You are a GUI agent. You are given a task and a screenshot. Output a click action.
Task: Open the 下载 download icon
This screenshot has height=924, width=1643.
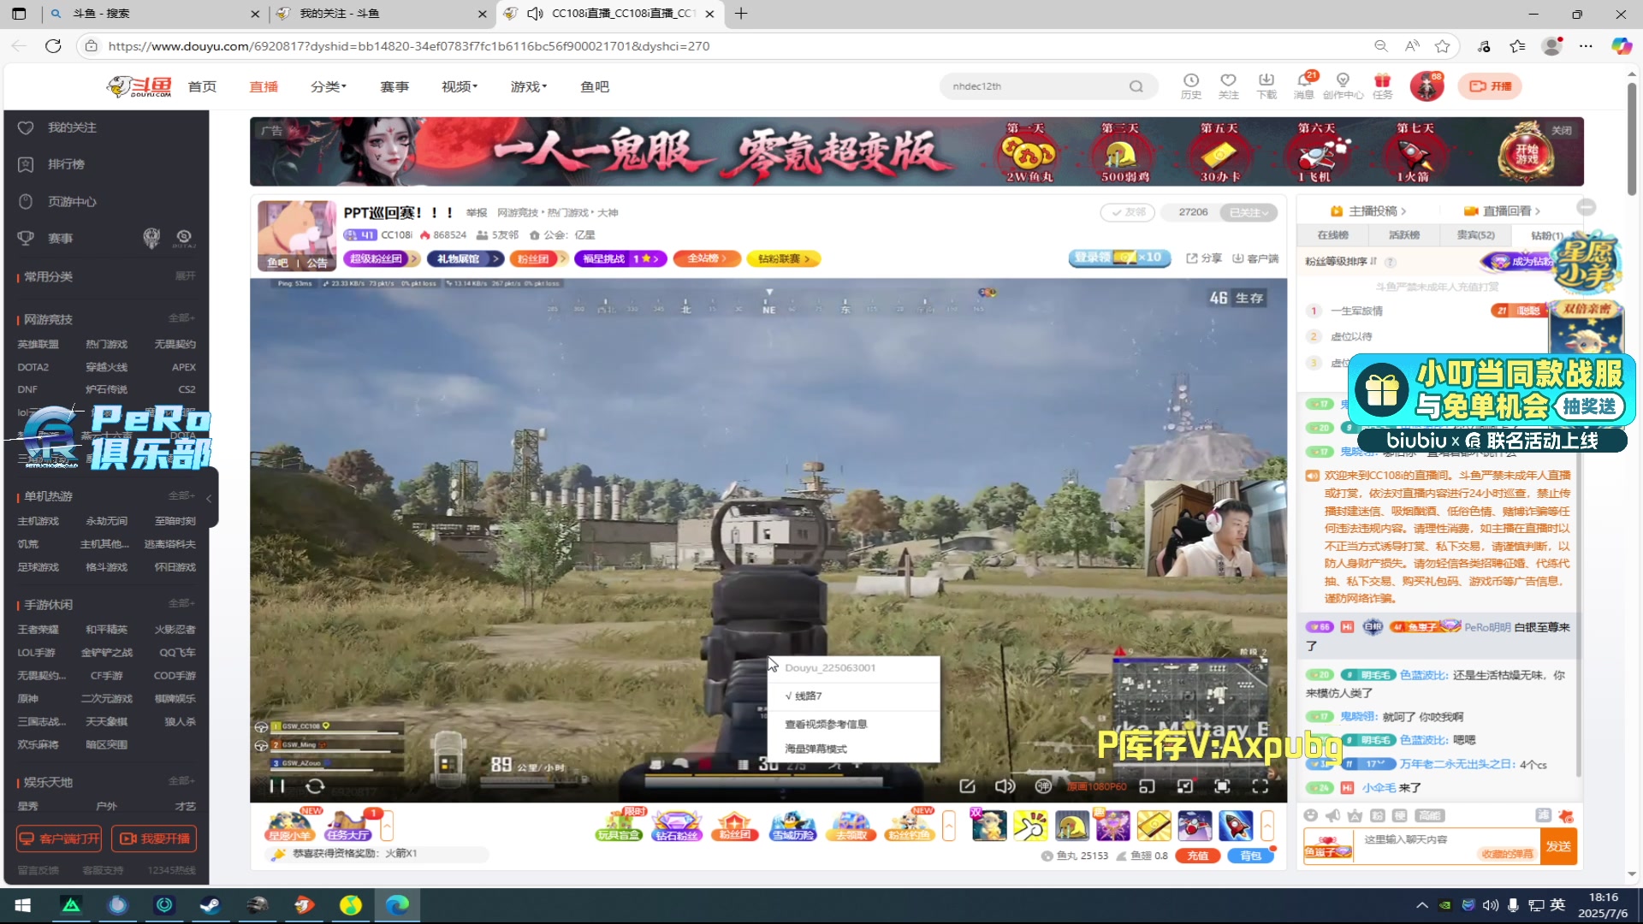pos(1266,86)
